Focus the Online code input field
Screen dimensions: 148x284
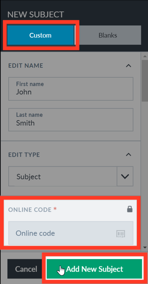(71, 233)
